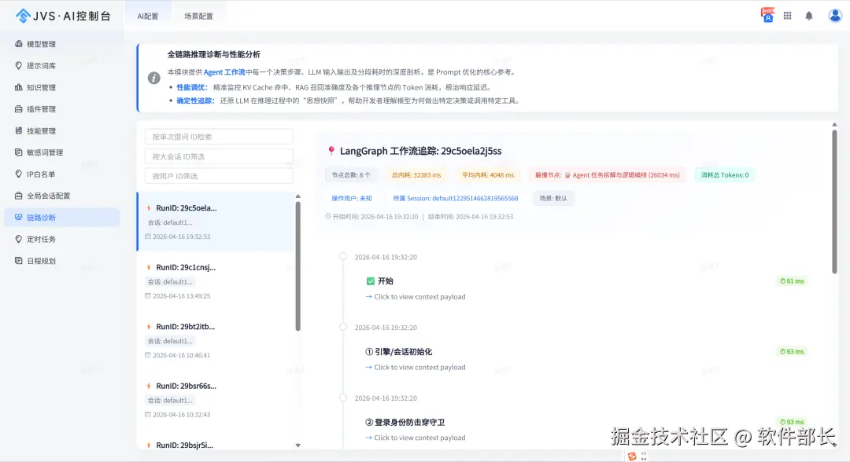The height and width of the screenshot is (462, 850).
Task: Open 日程规划 sidebar icon
Action: tap(18, 260)
